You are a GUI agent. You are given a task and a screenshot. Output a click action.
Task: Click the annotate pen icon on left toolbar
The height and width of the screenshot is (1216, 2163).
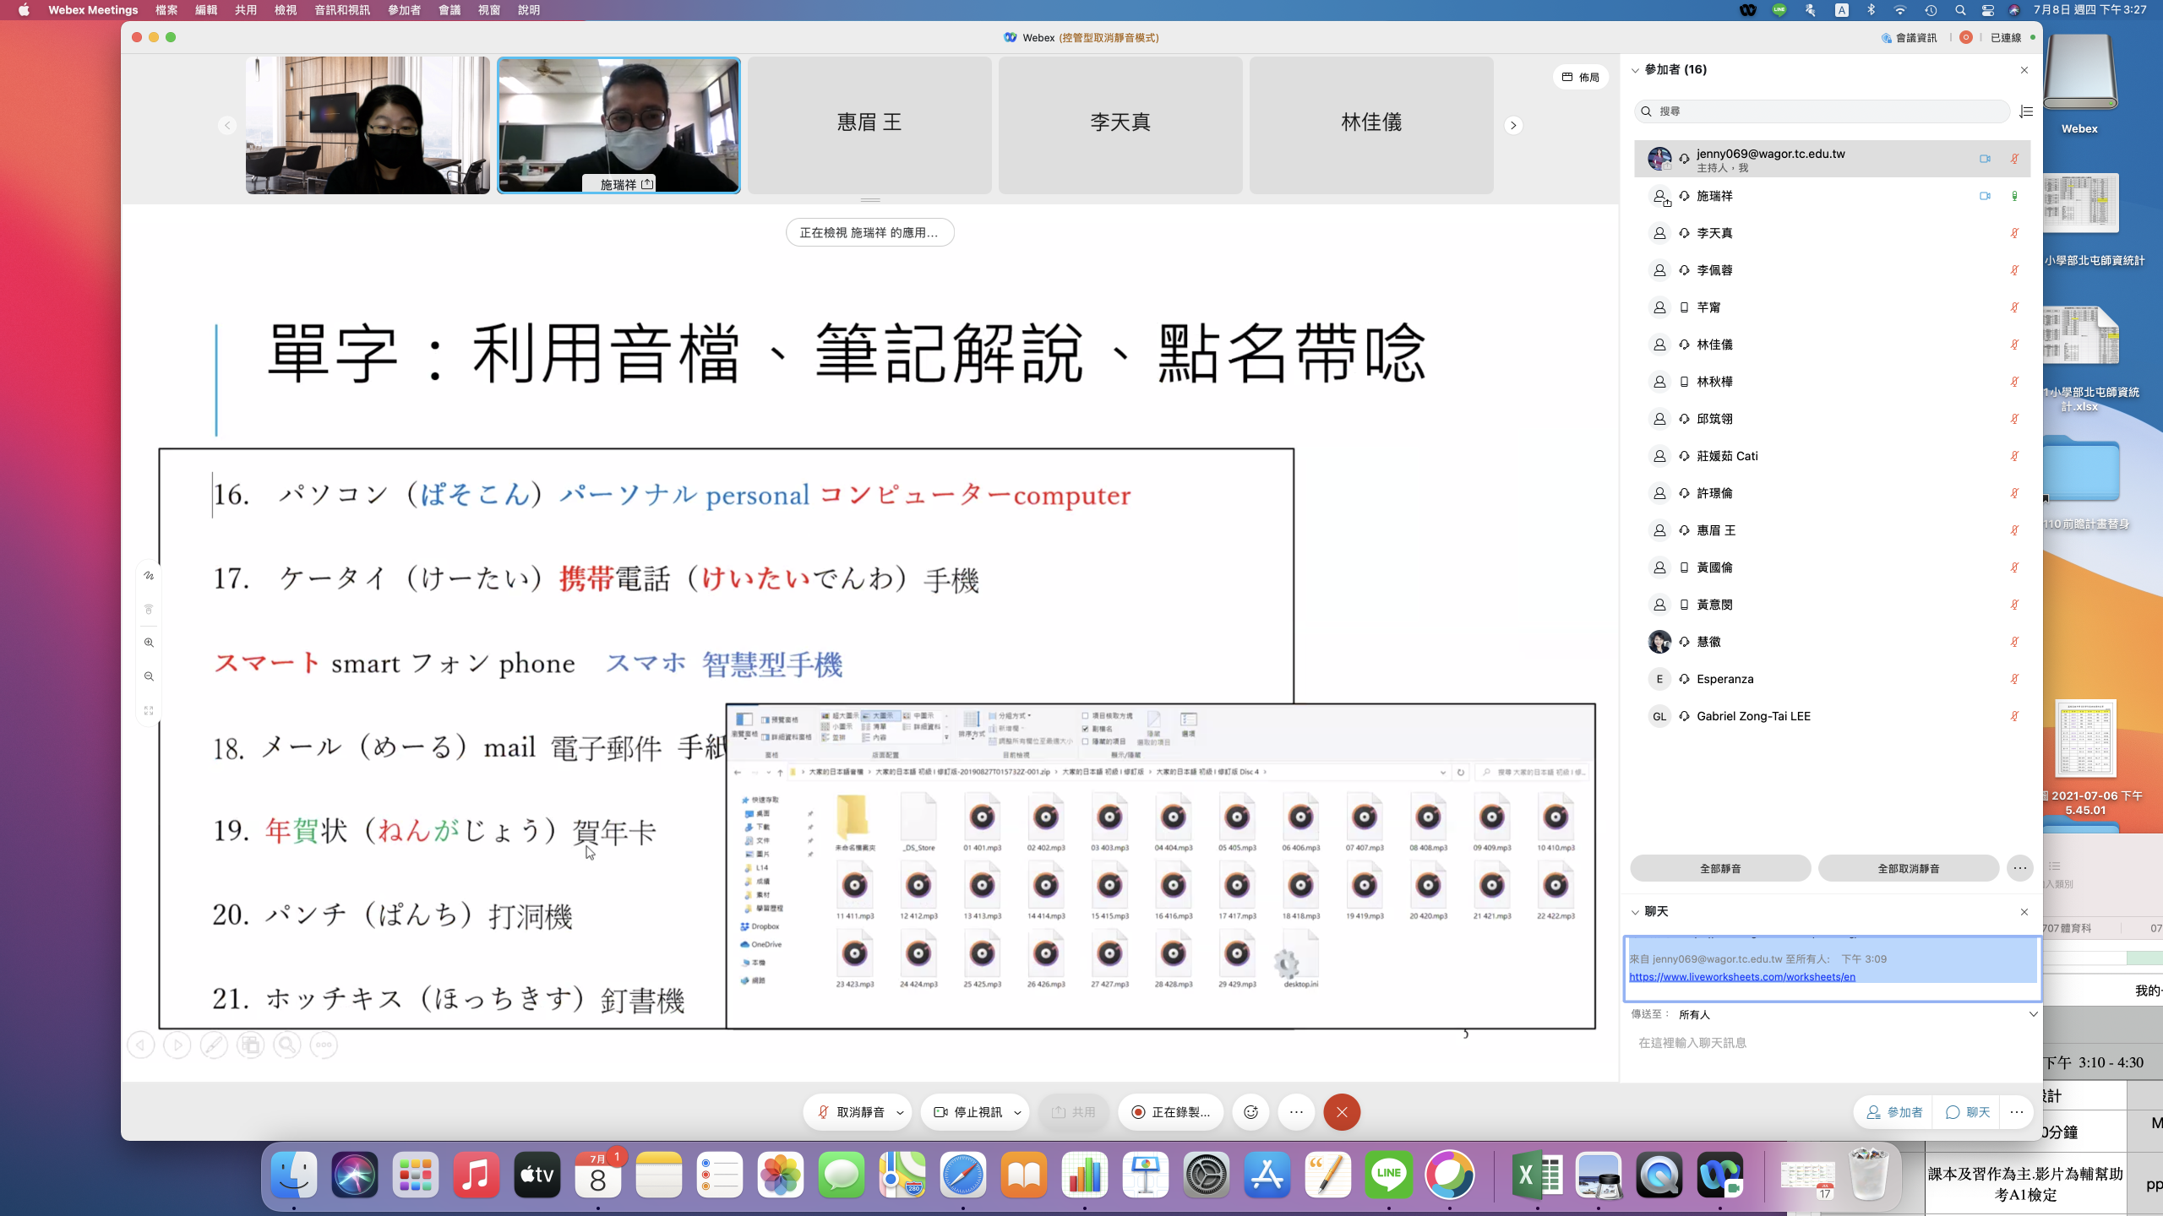coord(149,576)
